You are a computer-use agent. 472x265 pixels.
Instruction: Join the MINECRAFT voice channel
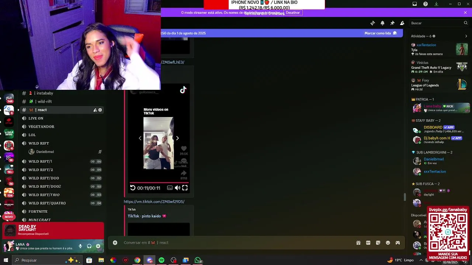pyautogui.click(x=62, y=220)
